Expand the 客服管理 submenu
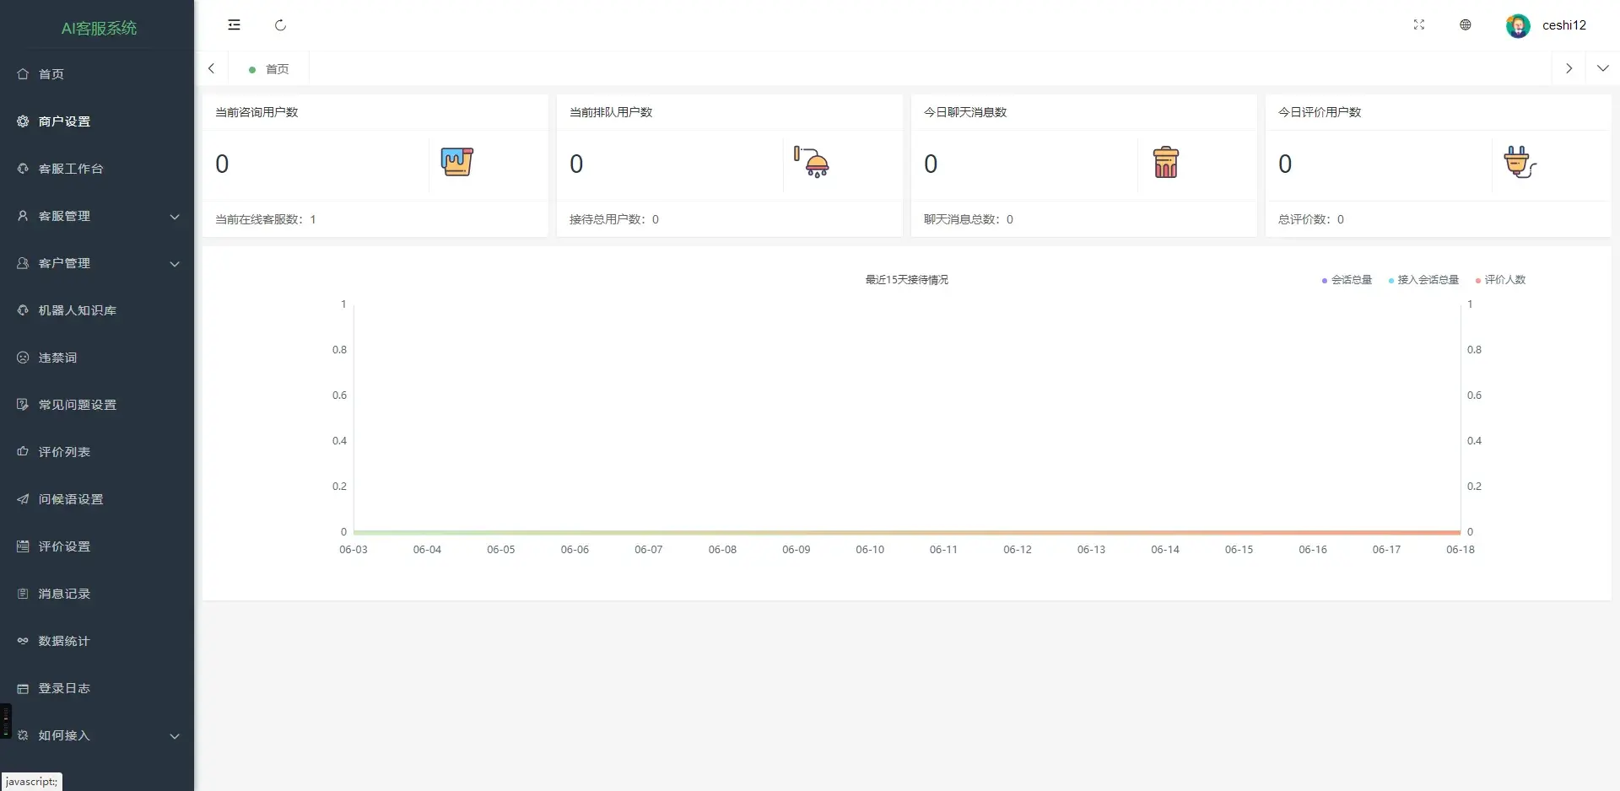Screen dimensions: 1620x791 (x=97, y=216)
